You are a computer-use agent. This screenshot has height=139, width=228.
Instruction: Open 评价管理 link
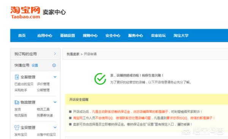(x=43, y=84)
